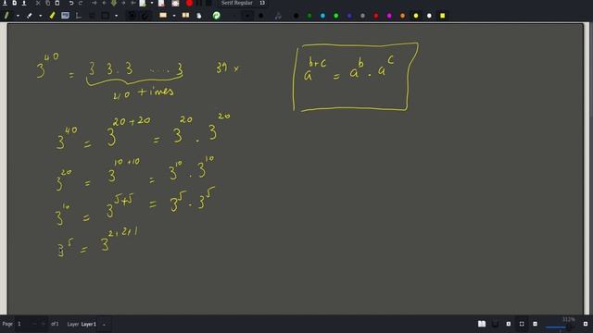593x333 pixels.
Task: Select the Text tool
Action: pos(65,16)
